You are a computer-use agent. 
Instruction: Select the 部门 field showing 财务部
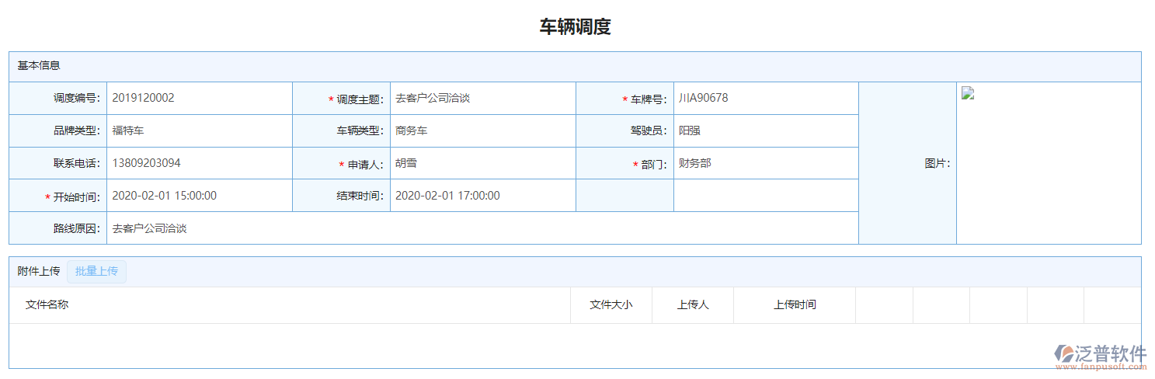(765, 163)
